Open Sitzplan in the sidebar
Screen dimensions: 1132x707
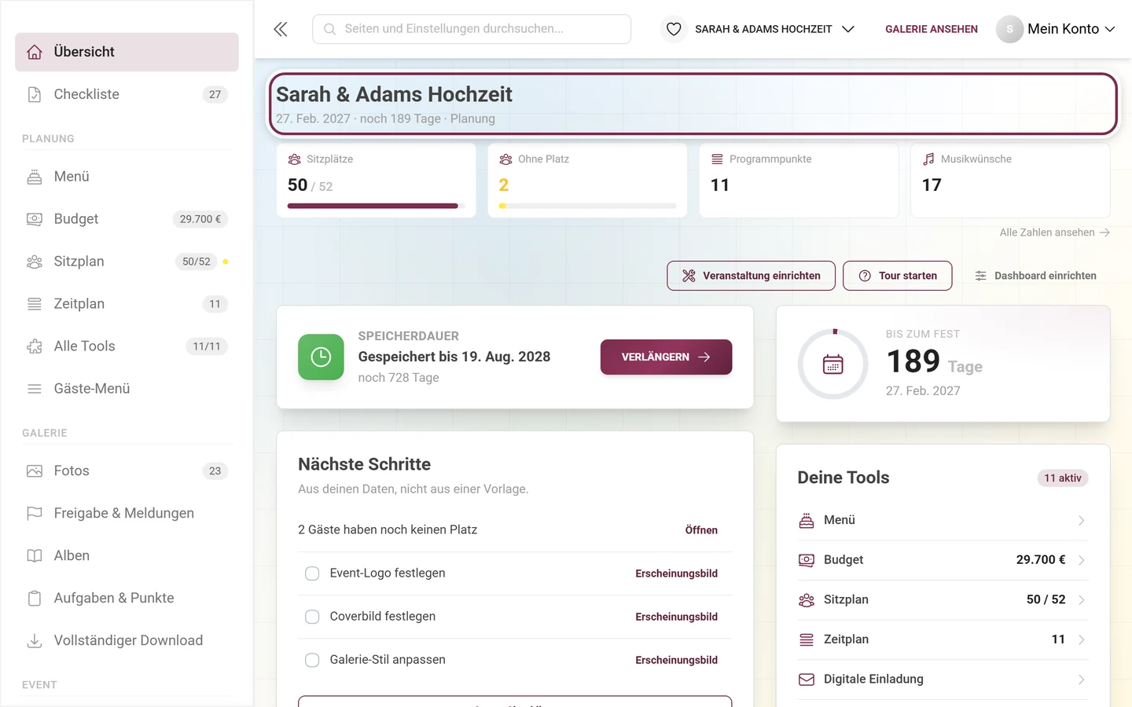pos(127,262)
